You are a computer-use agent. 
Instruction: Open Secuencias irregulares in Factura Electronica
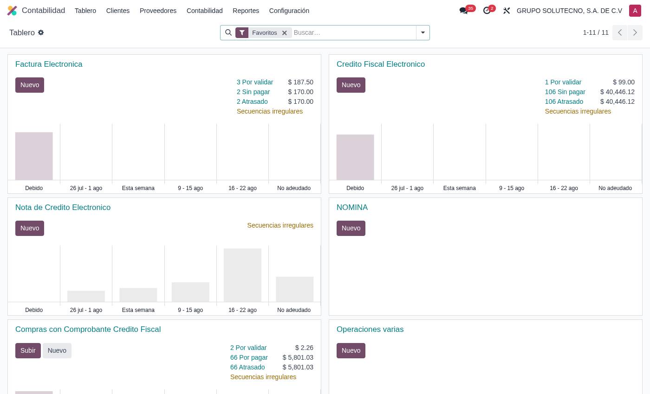pos(270,111)
